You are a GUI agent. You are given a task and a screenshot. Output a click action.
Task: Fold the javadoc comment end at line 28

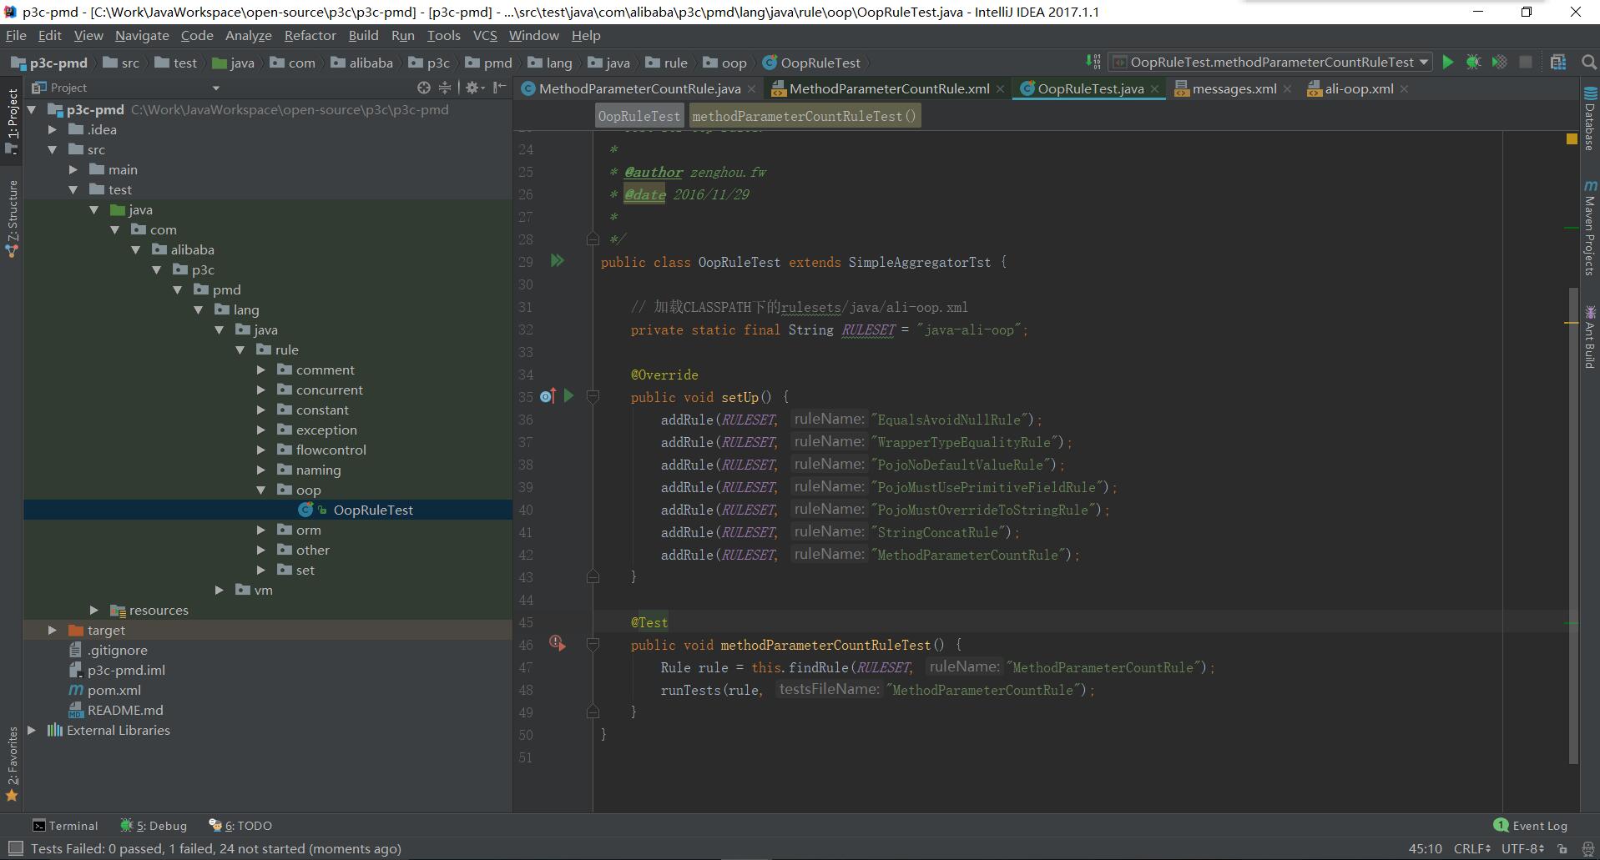[593, 239]
